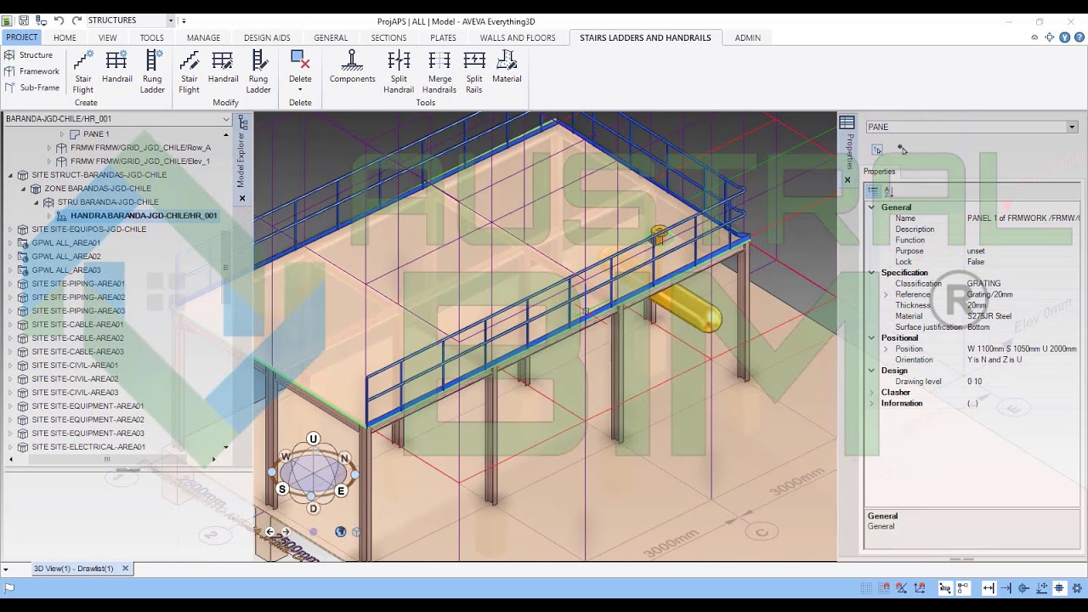Screen dimensions: 1088x612
Task: Switch to the PLATES tab
Action: coord(443,38)
